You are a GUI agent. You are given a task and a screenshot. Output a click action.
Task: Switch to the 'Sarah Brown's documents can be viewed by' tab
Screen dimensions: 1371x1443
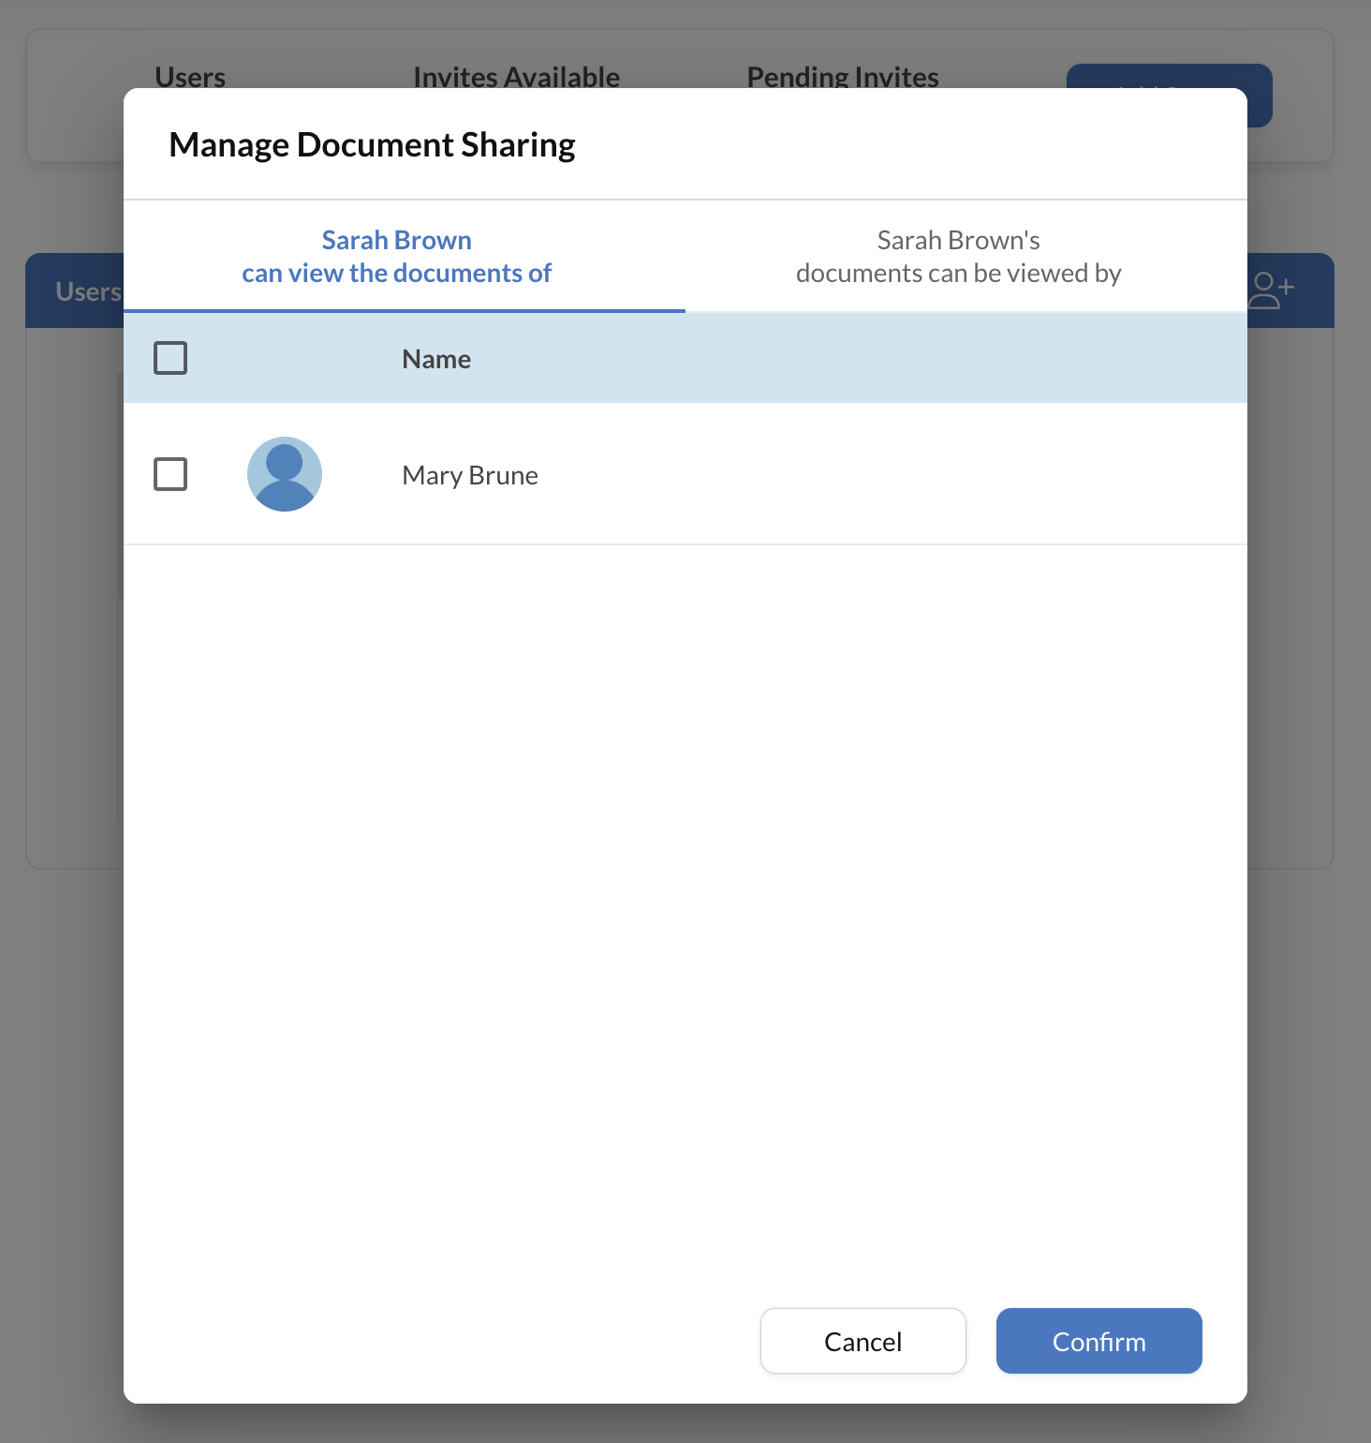click(958, 256)
